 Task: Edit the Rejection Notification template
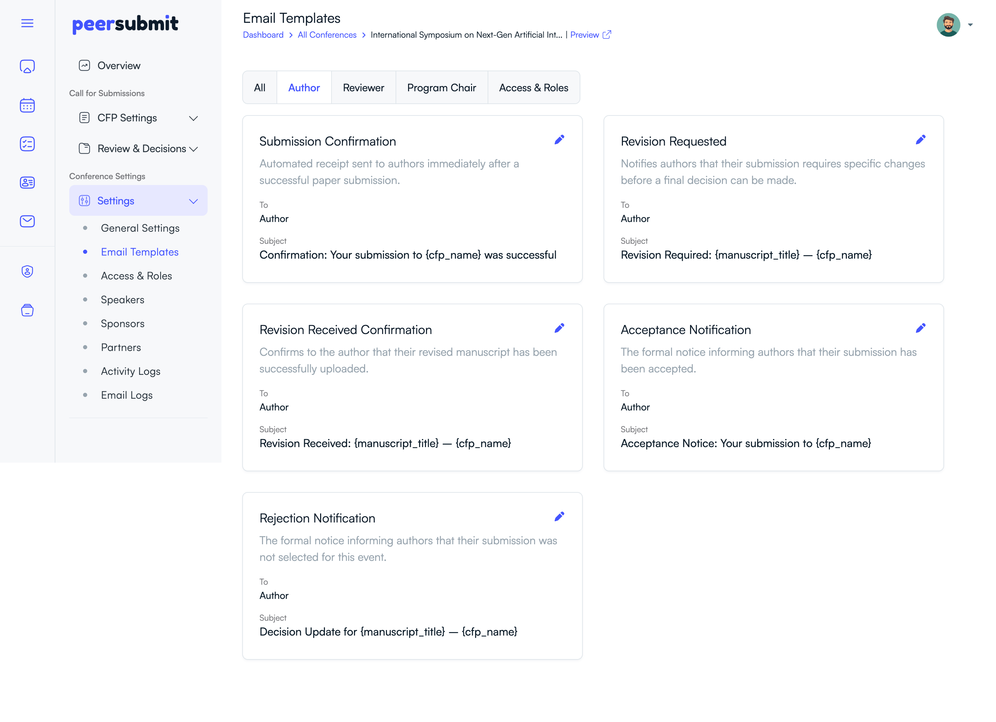click(x=560, y=517)
